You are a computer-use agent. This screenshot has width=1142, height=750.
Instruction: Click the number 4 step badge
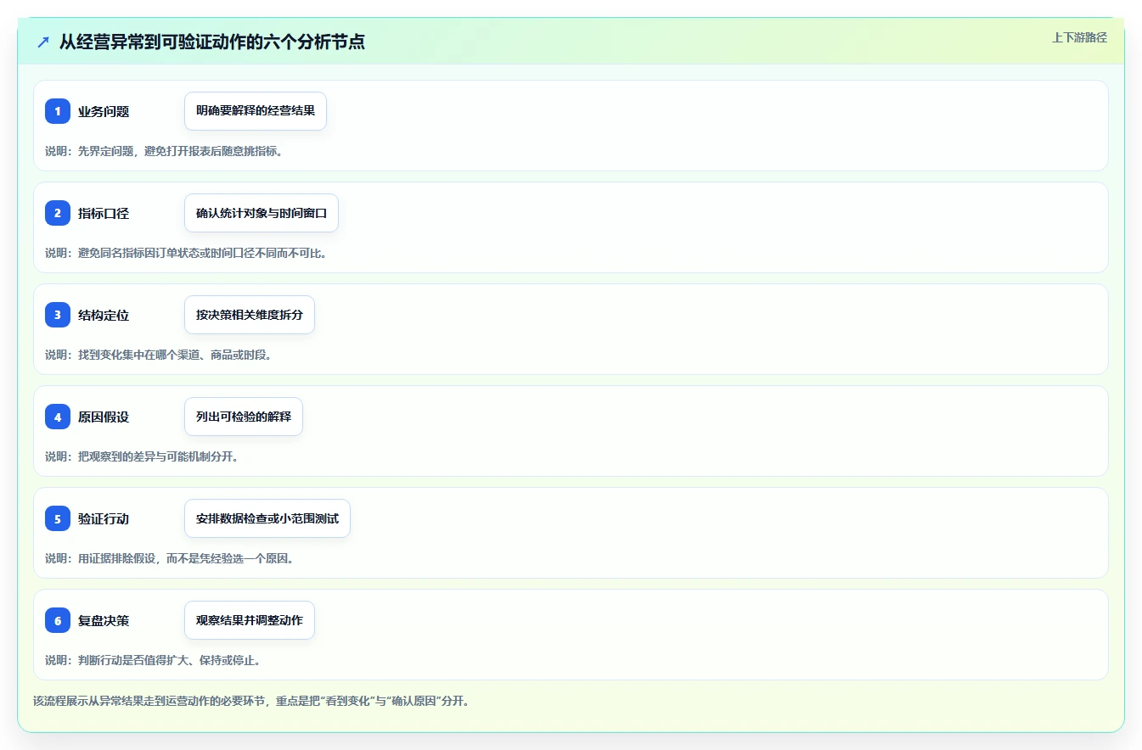coord(58,417)
